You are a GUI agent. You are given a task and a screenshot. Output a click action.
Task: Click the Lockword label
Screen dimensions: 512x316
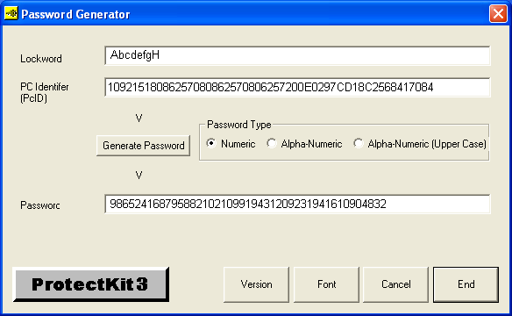[41, 59]
